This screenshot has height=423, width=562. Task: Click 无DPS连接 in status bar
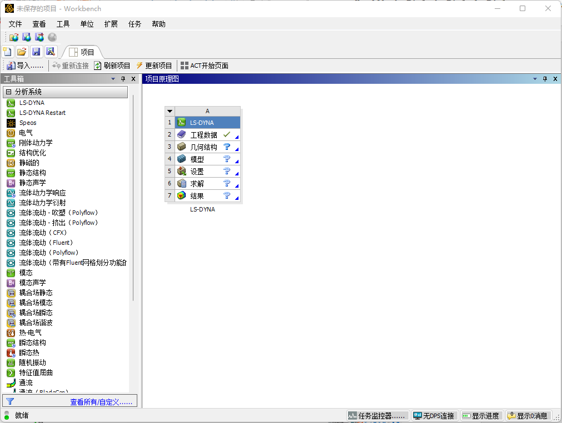point(434,416)
